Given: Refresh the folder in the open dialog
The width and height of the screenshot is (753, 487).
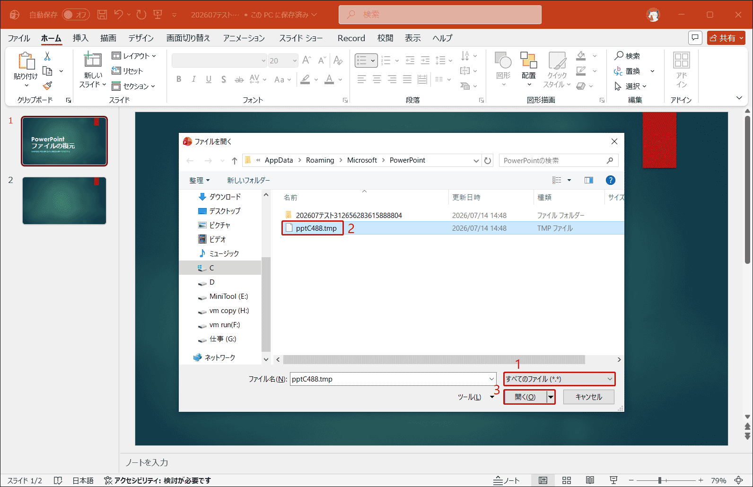Looking at the screenshot, I should coord(488,160).
